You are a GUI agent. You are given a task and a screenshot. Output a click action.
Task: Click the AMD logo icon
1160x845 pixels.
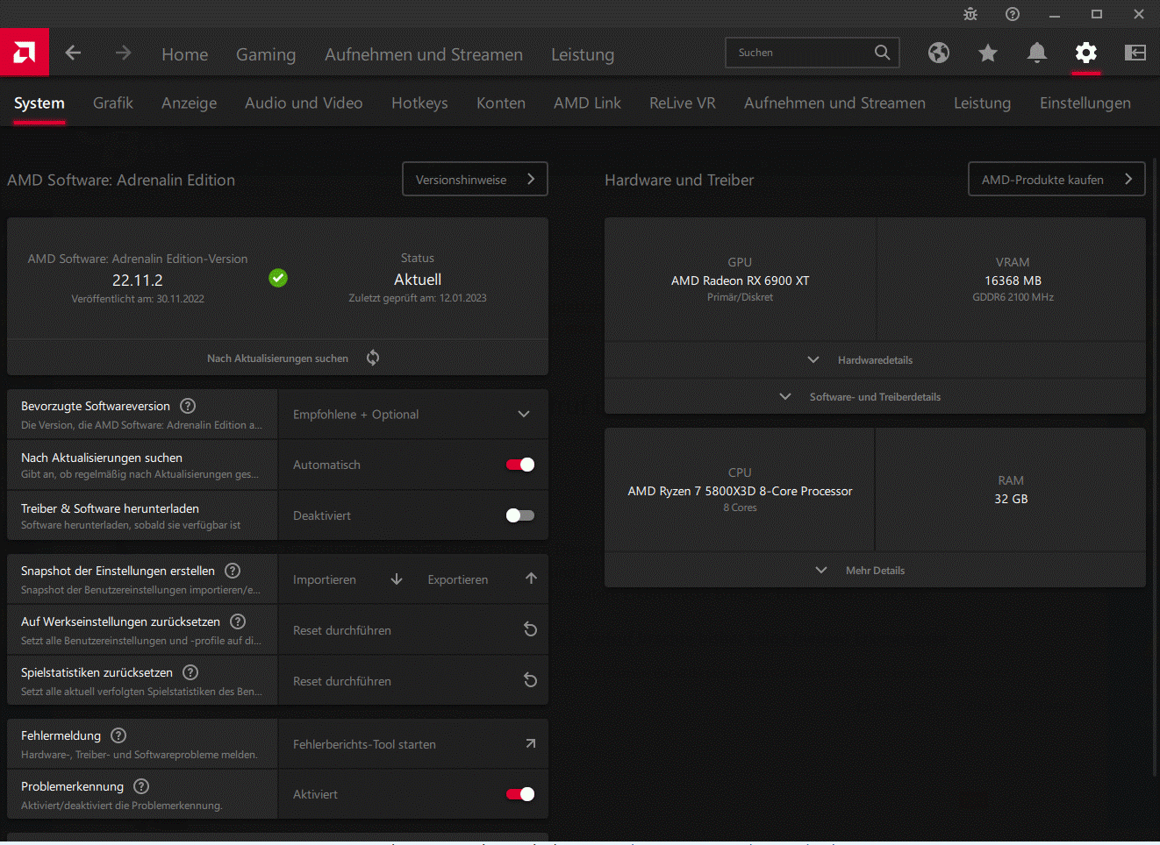[x=25, y=53]
